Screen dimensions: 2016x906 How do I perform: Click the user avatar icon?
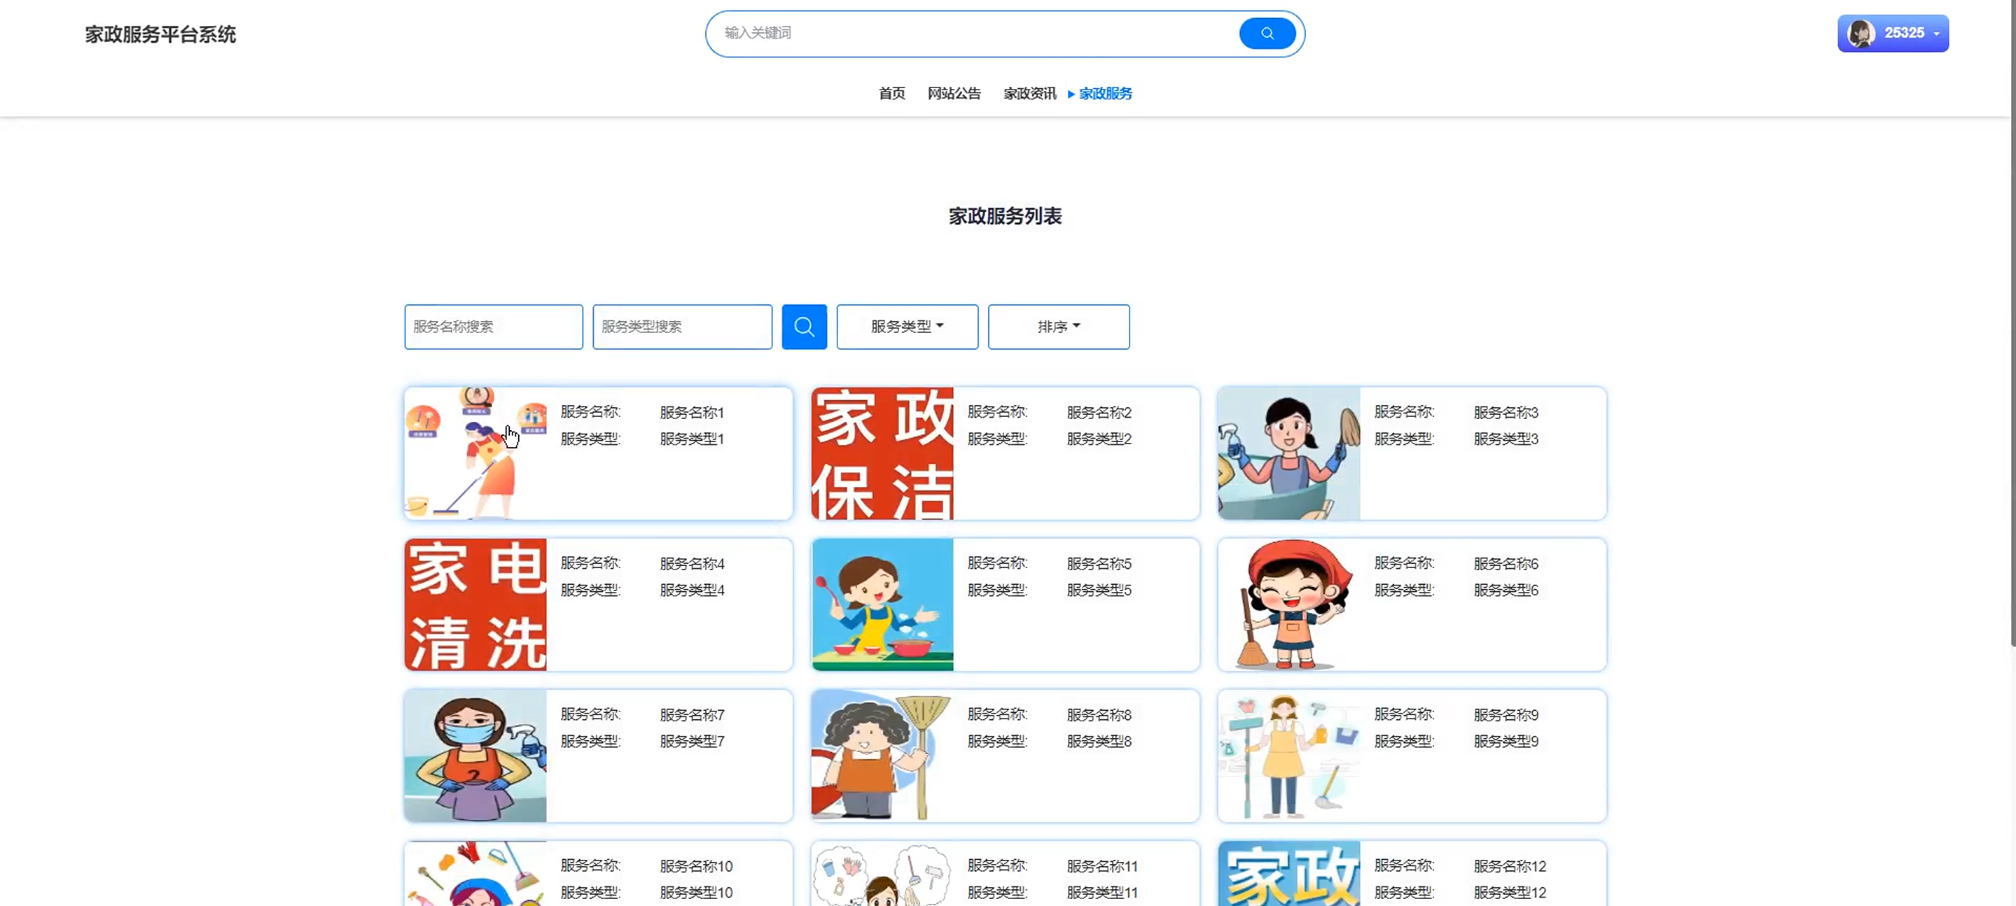pyautogui.click(x=1861, y=33)
